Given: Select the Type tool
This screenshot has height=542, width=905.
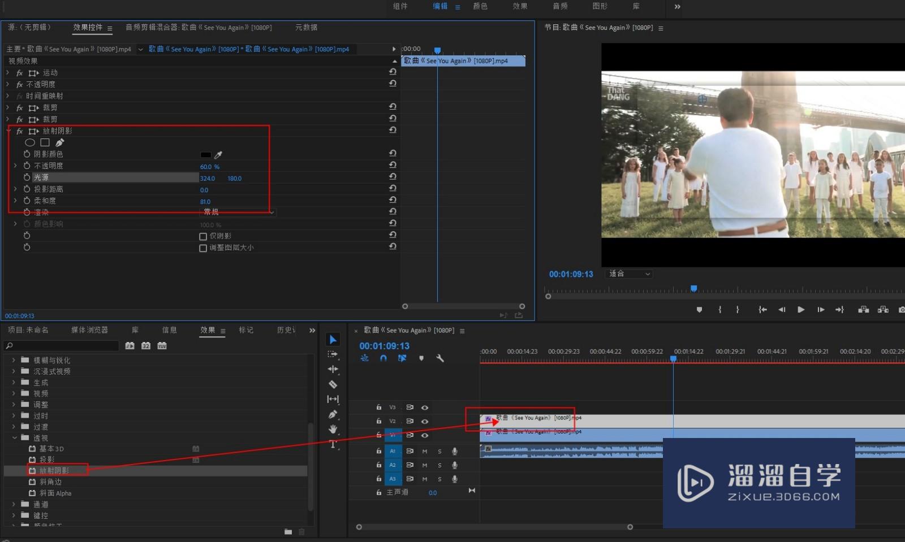Looking at the screenshot, I should [x=333, y=444].
